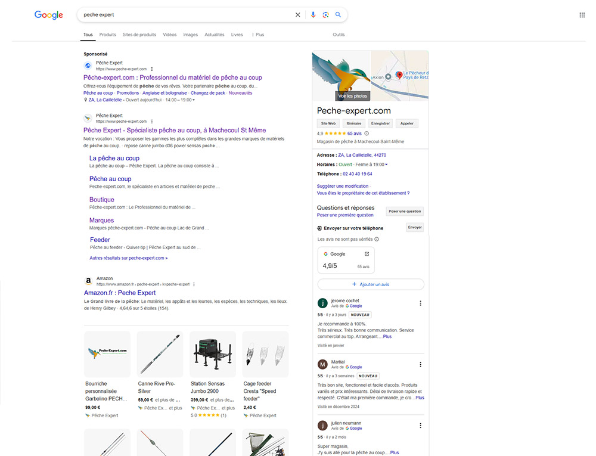Screen dimensions: 596x456
Task: Open more options for jerome cochet's review
Action: click(x=420, y=303)
